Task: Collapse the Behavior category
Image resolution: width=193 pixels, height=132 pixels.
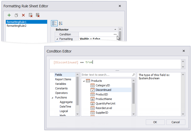Action: [115, 29]
